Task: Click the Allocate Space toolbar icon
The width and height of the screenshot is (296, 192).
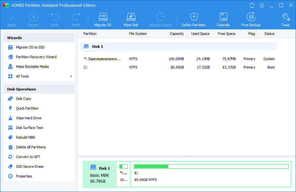Action: 161,17
